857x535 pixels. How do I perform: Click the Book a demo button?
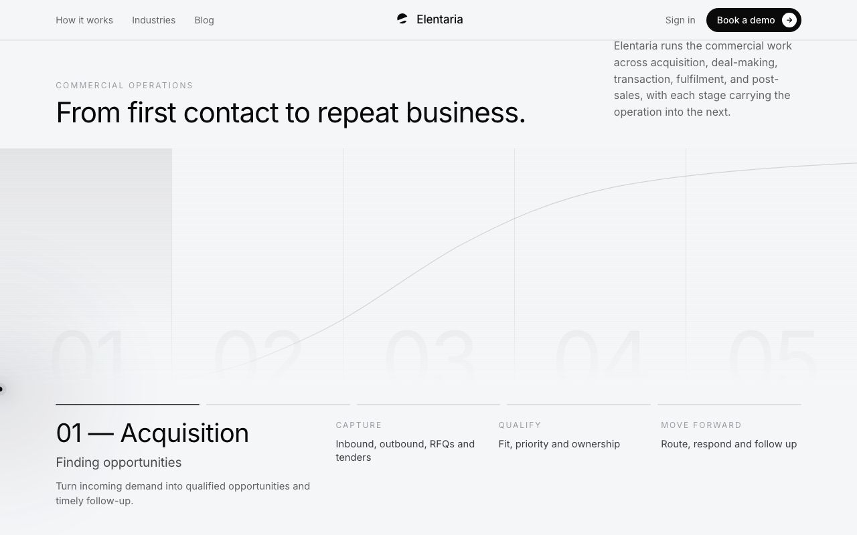[x=754, y=20]
